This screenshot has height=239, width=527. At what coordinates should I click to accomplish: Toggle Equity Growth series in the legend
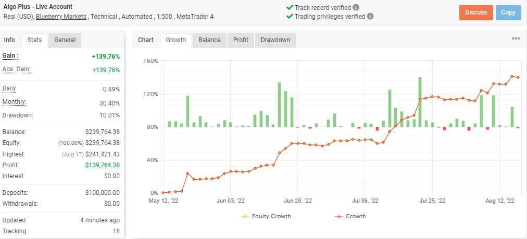click(x=266, y=216)
